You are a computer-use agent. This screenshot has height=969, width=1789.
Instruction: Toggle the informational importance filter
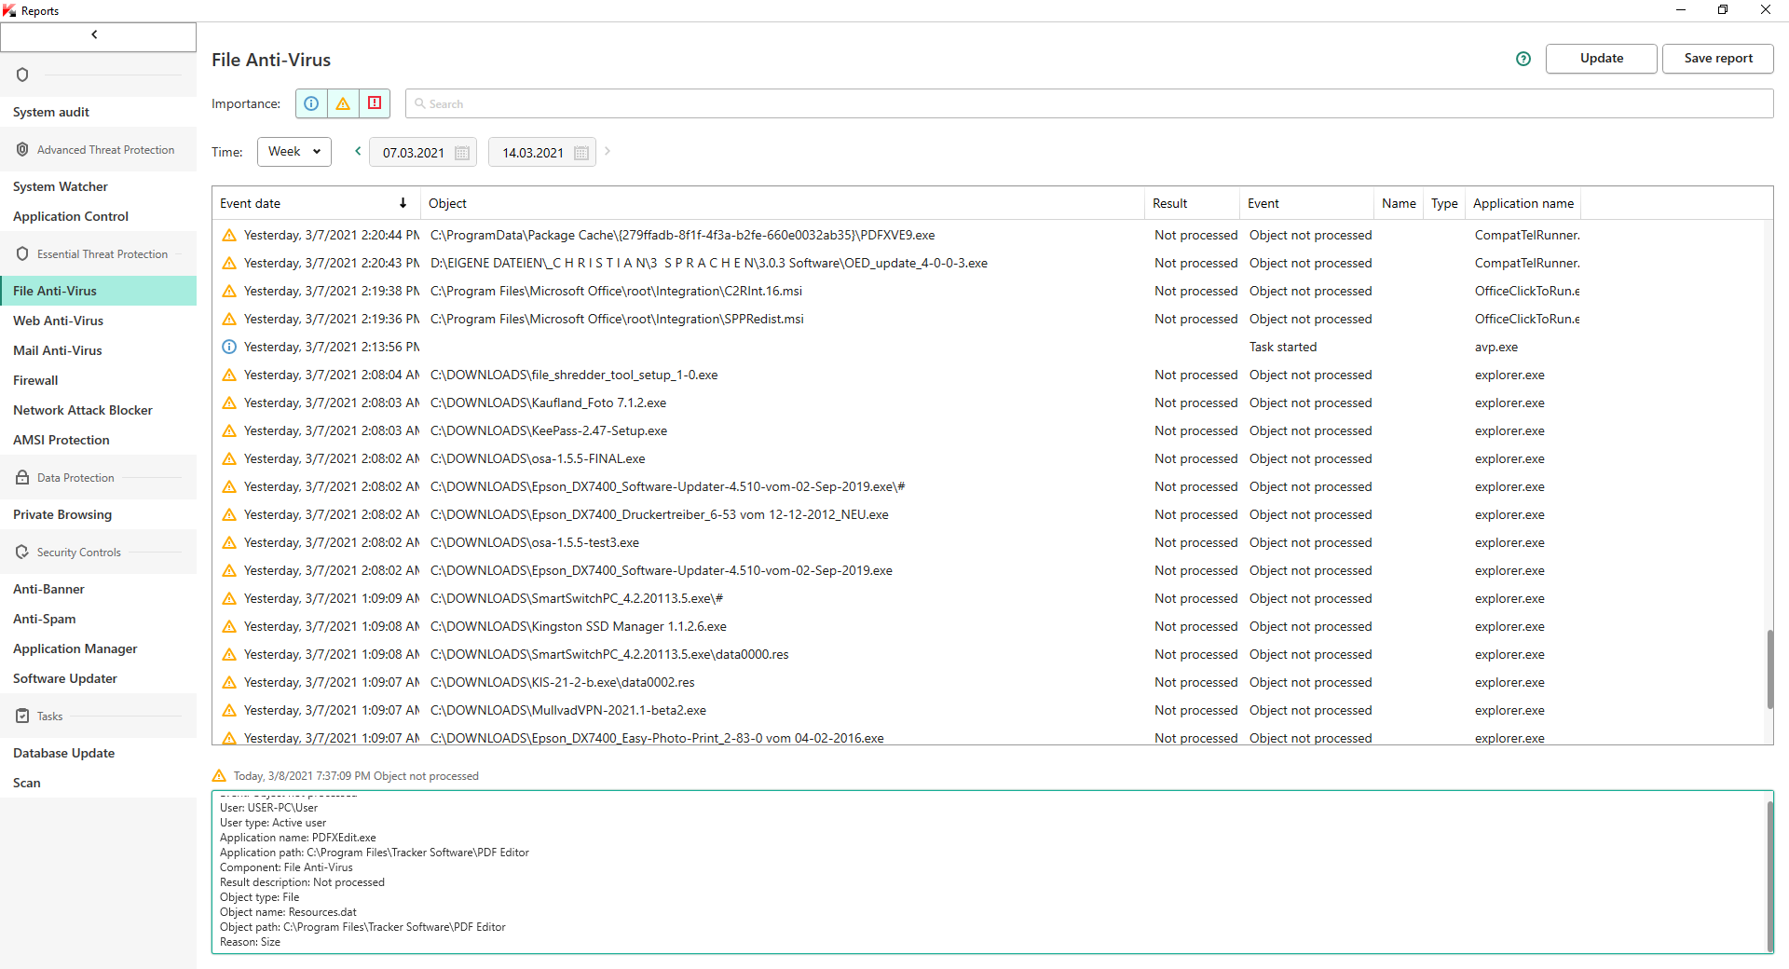pyautogui.click(x=311, y=103)
